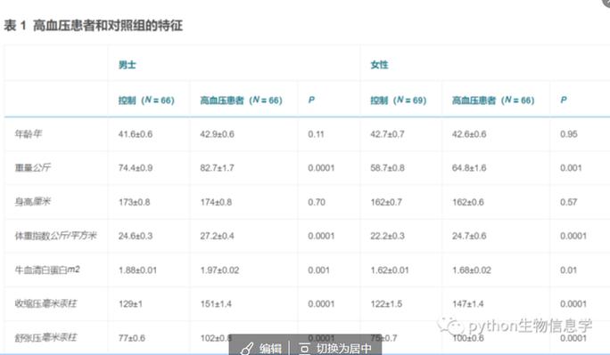Screen dimensions: 610x355
Task: Click the cell 174±0.8
Action: [x=216, y=202]
